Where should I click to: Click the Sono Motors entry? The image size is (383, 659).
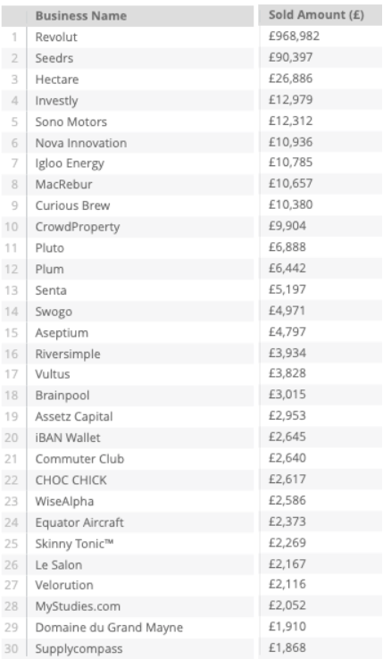[71, 121]
